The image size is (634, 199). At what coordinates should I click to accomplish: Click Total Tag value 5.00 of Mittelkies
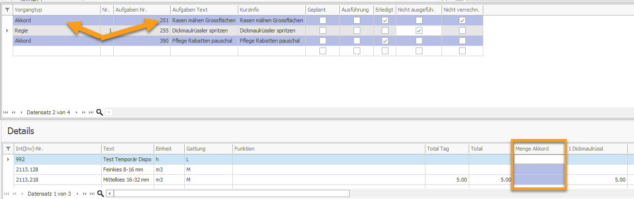tap(447, 179)
